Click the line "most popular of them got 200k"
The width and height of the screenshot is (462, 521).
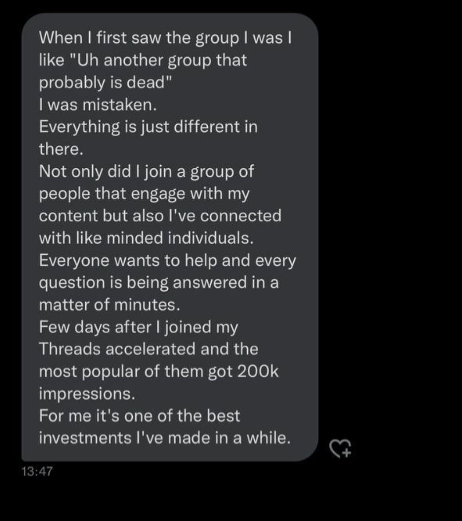(159, 371)
